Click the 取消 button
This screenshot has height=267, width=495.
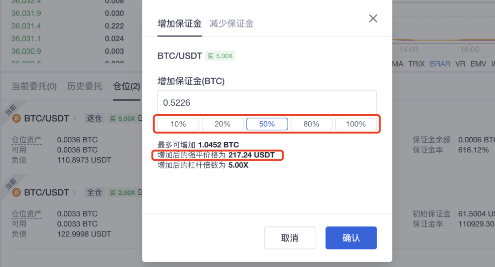tap(290, 238)
